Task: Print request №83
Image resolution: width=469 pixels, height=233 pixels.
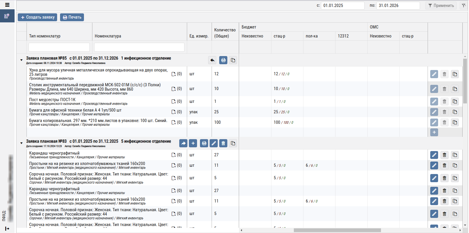Action: [204, 143]
